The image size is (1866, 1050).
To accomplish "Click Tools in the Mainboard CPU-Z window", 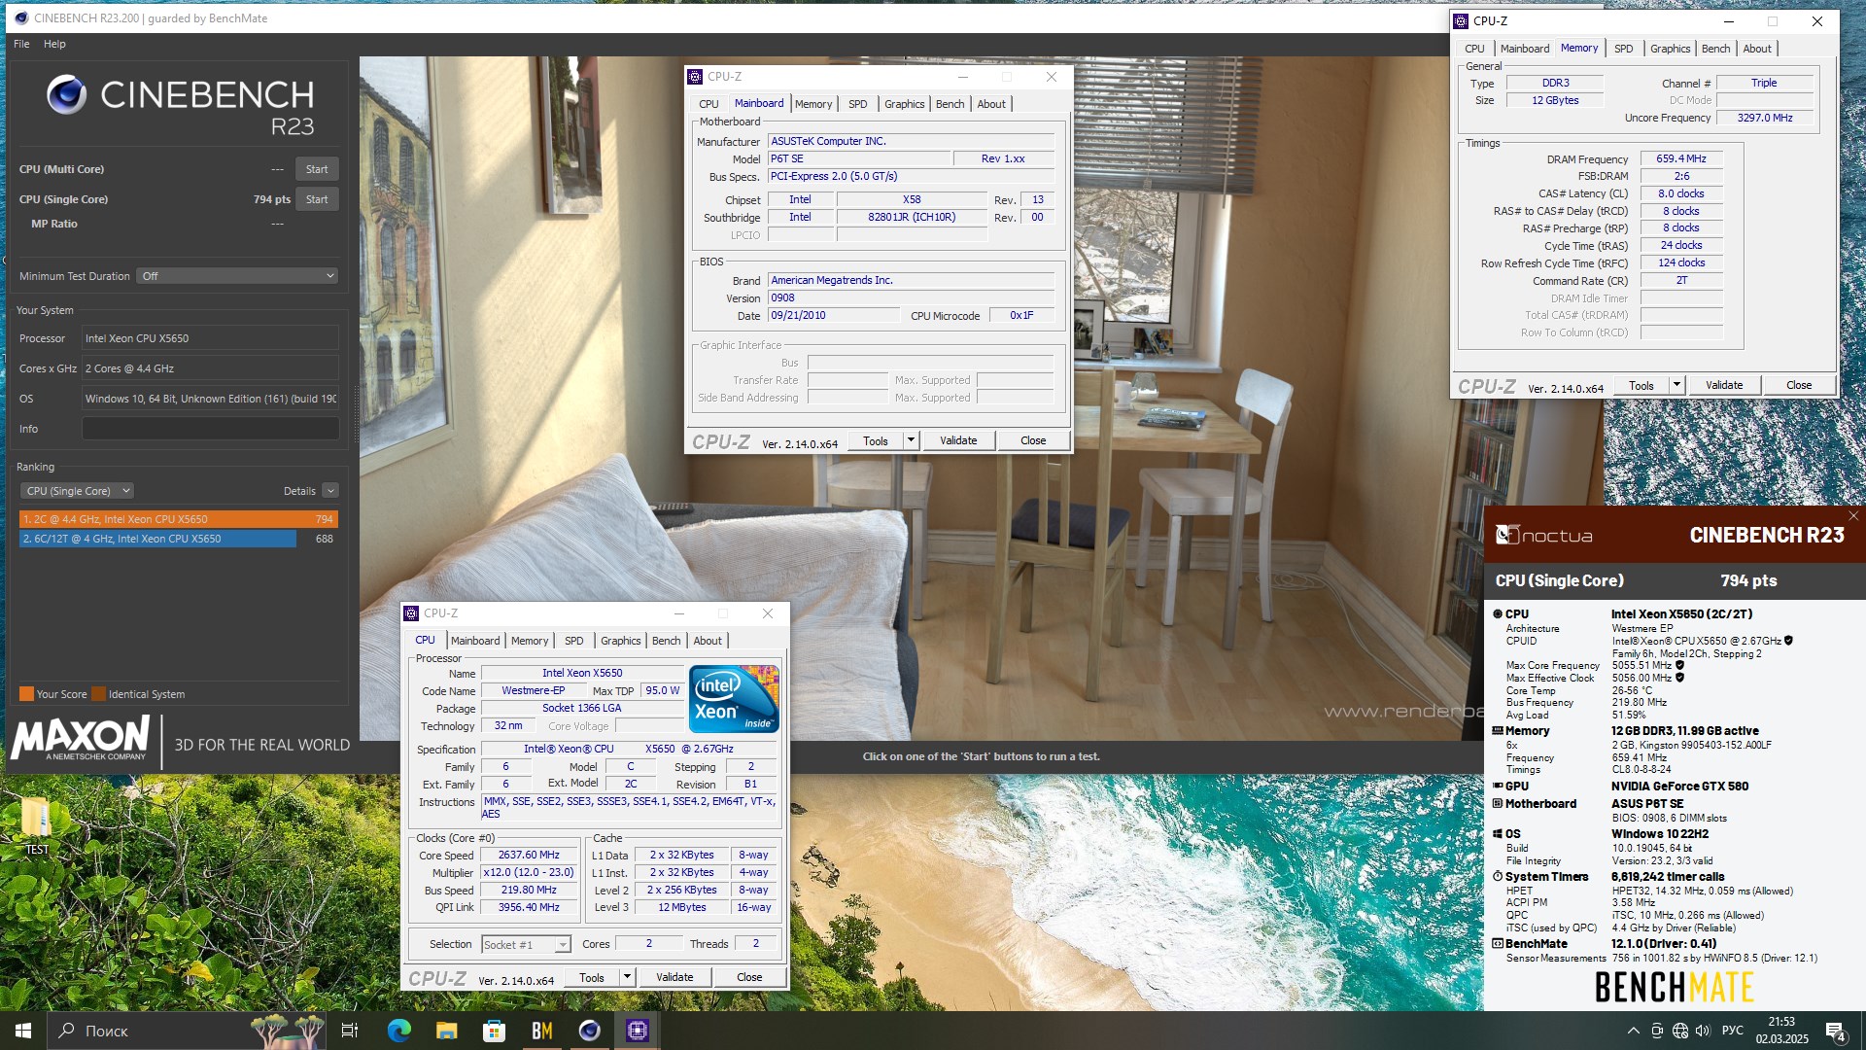I will 876,441.
